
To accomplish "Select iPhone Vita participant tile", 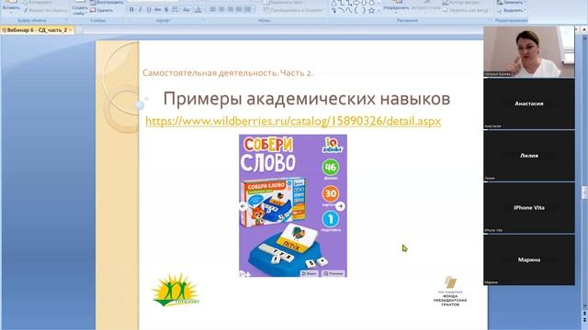I will 529,208.
